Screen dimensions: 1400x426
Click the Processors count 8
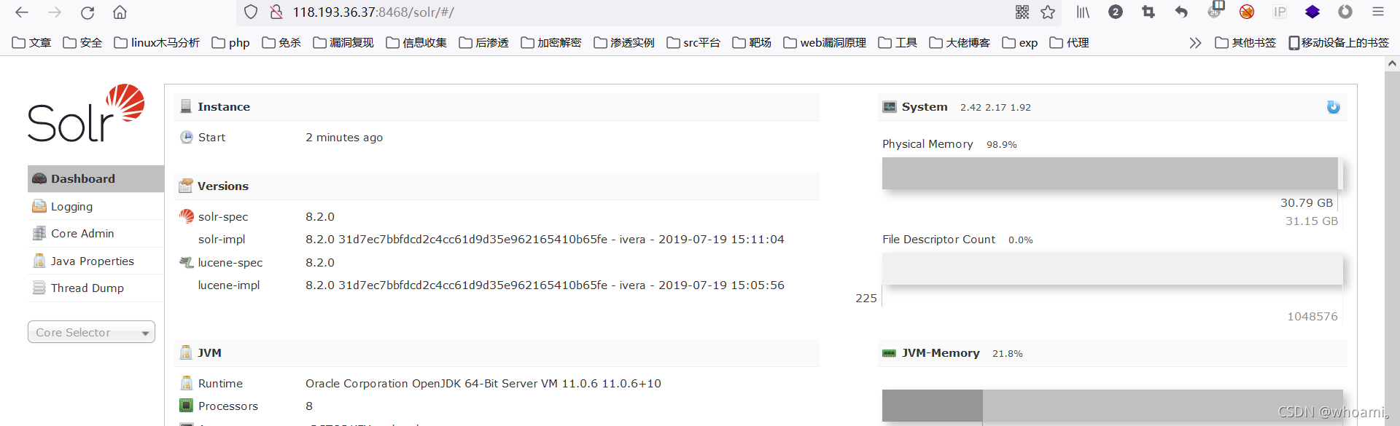tap(309, 406)
